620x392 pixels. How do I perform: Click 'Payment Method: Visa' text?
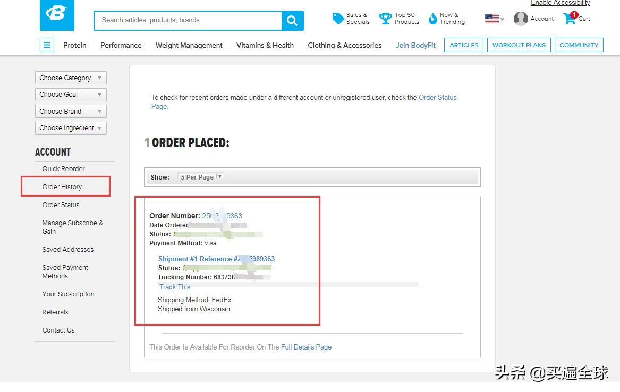click(x=183, y=243)
